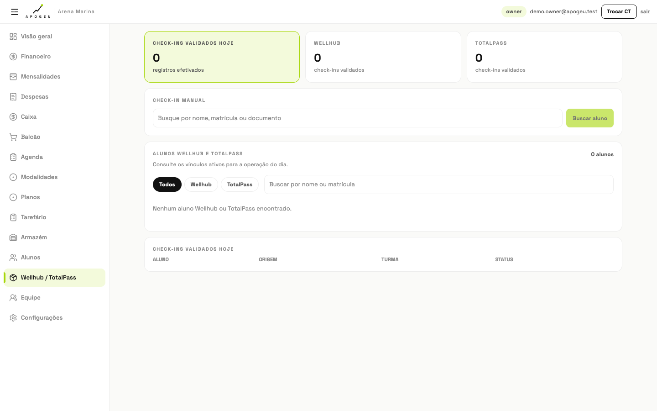Click the Modalidades sidebar icon

(x=13, y=177)
